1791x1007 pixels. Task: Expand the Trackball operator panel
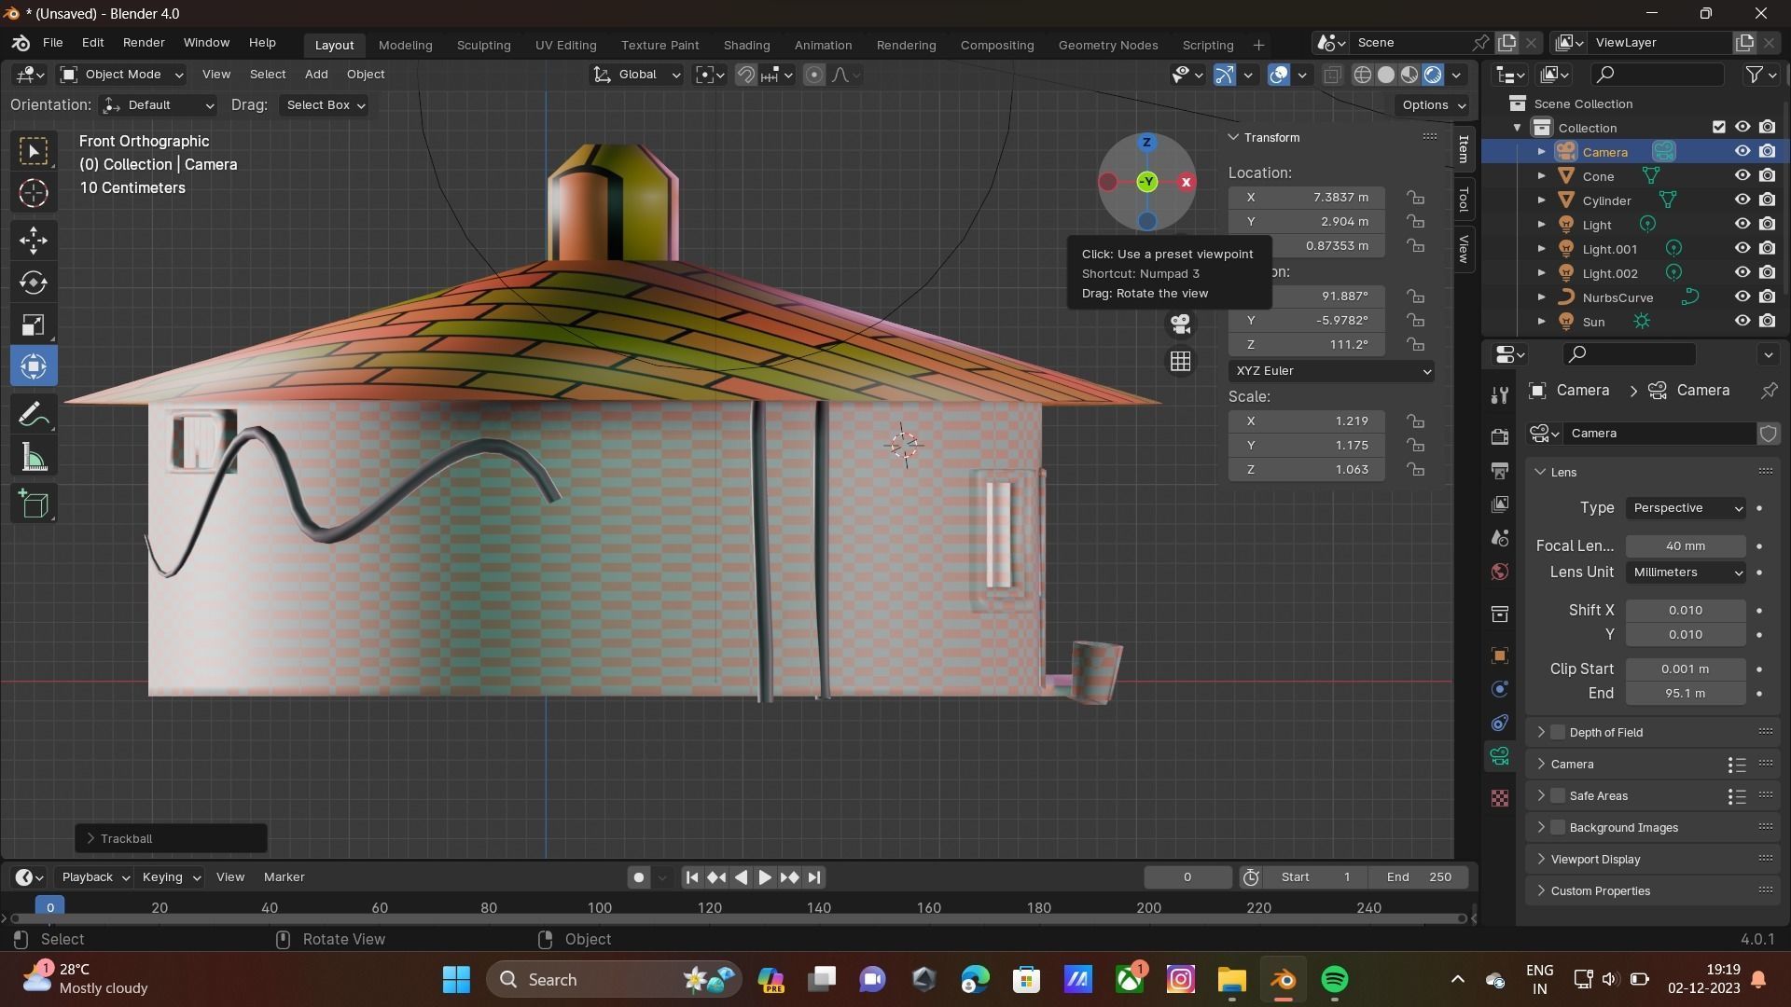pos(171,838)
